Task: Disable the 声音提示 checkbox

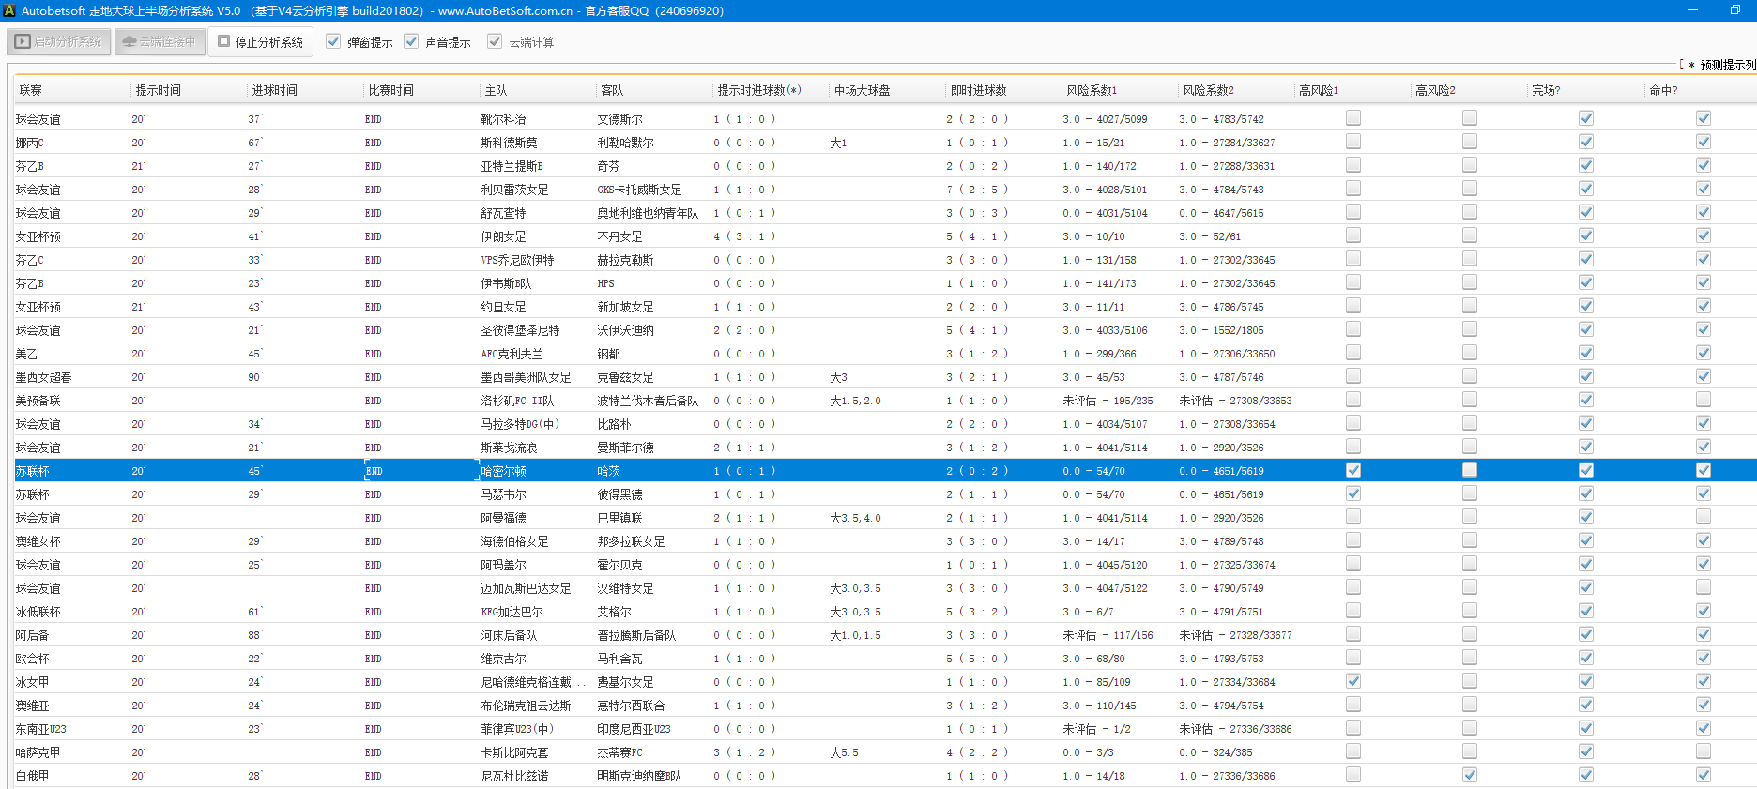Action: [x=411, y=42]
